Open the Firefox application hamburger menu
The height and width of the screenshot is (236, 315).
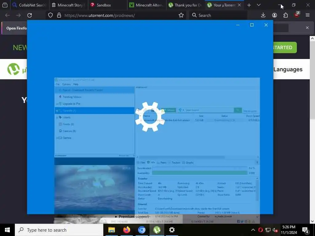(x=308, y=15)
